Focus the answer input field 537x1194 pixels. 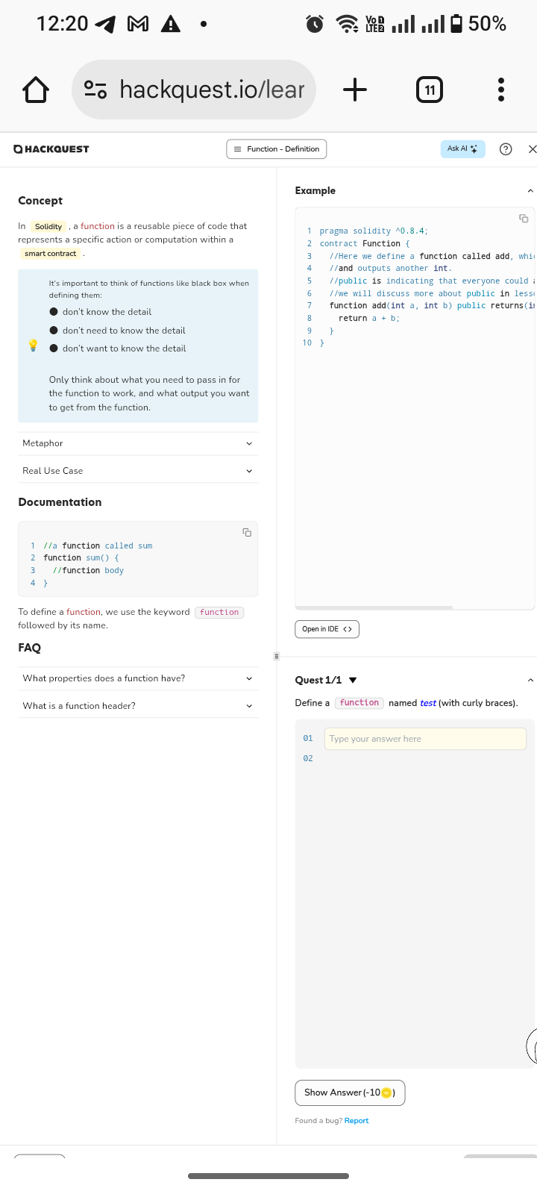425,739
